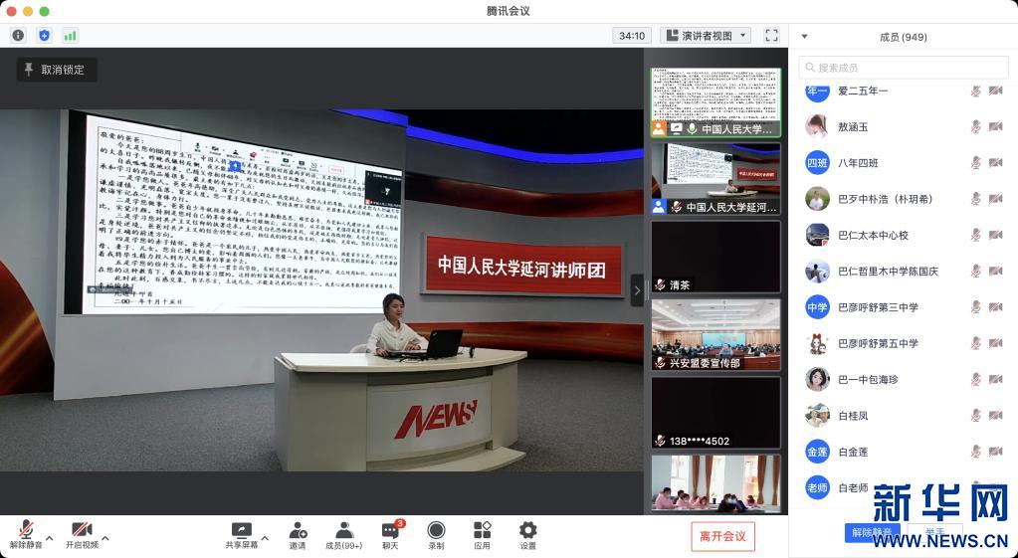1018x558 pixels.
Task: Select the 清茶 participant tile
Action: 715,257
